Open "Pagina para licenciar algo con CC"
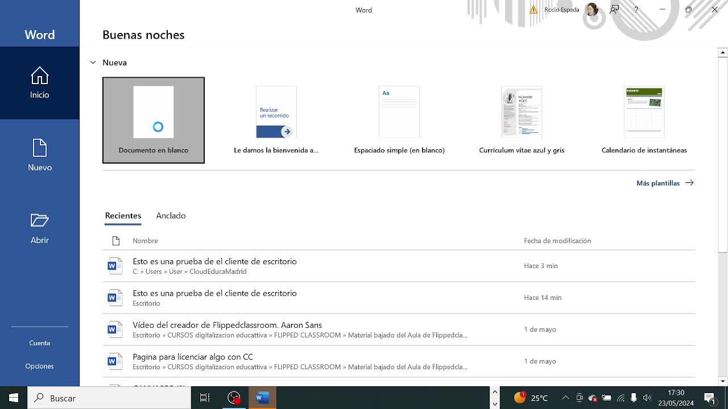 pos(399,361)
